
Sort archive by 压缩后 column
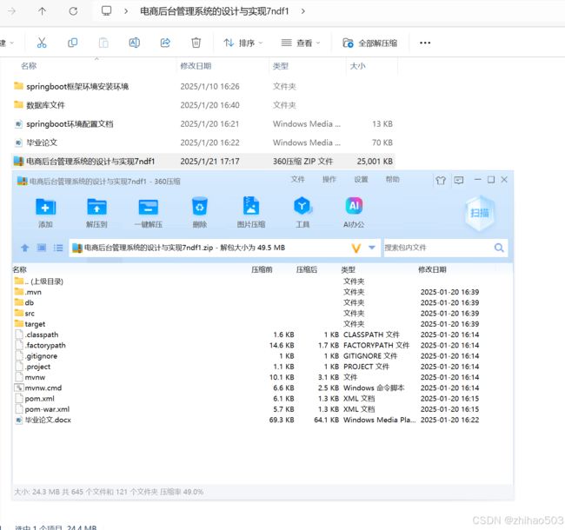[x=307, y=269]
